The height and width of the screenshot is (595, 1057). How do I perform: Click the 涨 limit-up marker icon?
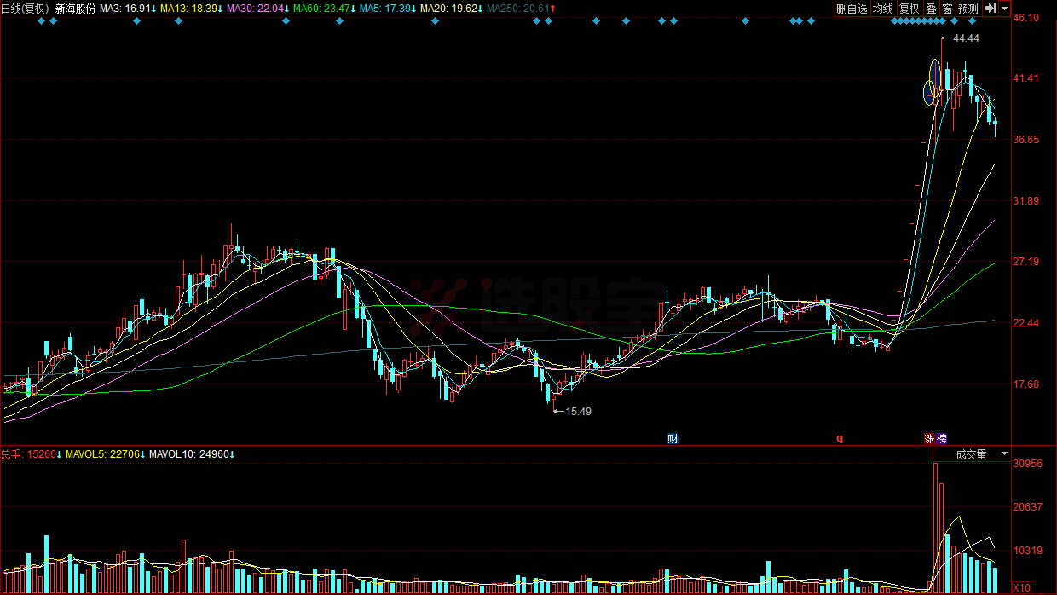tap(928, 439)
